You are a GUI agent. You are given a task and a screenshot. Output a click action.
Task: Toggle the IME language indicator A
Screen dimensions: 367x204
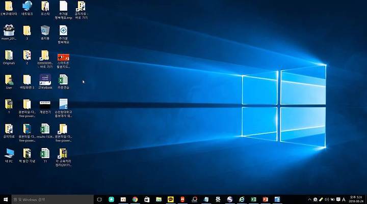pos(344,199)
